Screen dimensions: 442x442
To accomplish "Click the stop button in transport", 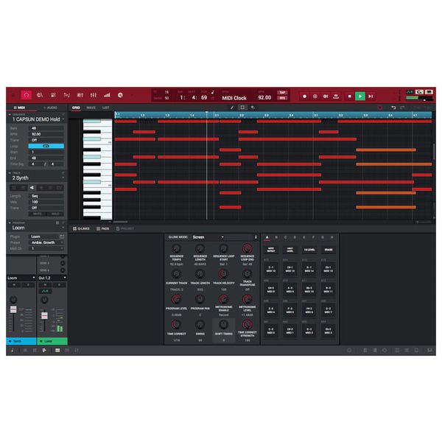I will click(349, 97).
